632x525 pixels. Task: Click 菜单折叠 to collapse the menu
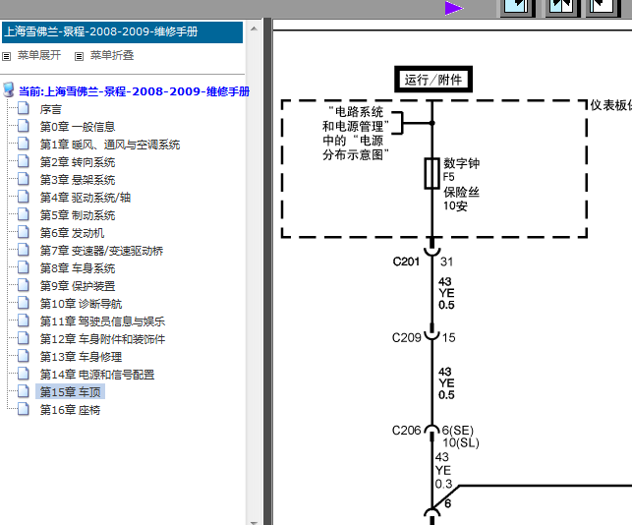tap(112, 55)
